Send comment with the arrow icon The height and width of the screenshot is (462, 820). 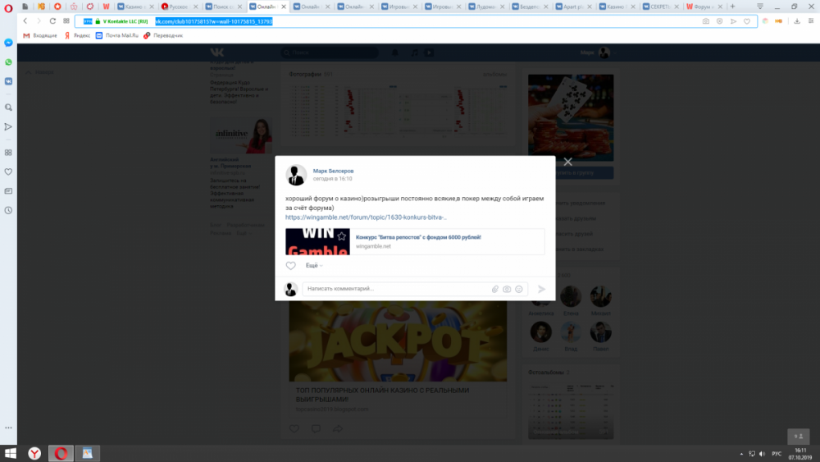[541, 289]
